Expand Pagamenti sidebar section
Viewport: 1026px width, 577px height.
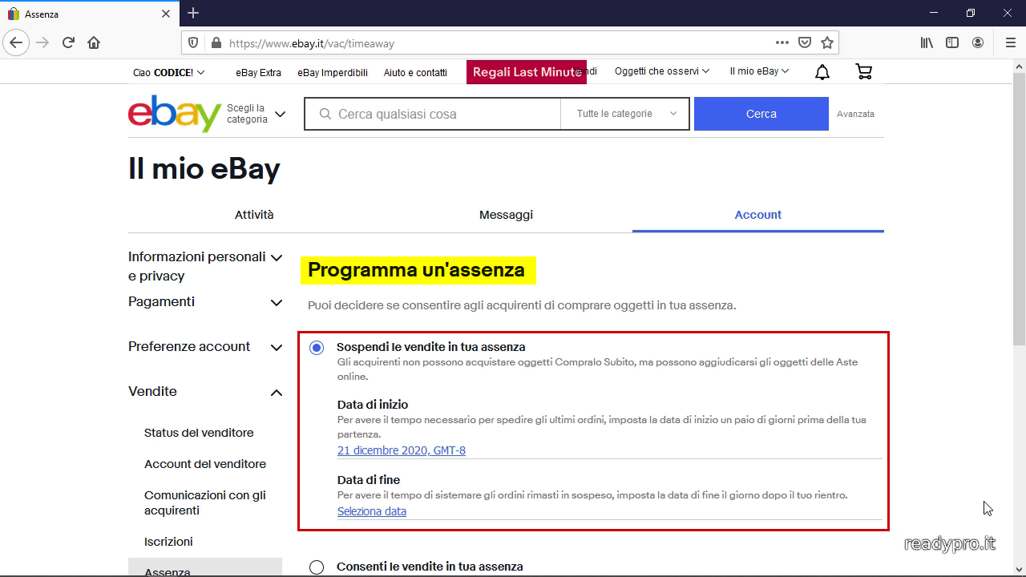(205, 302)
